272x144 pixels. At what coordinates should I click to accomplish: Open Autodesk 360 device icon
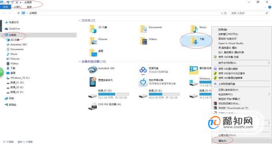(x=93, y=70)
